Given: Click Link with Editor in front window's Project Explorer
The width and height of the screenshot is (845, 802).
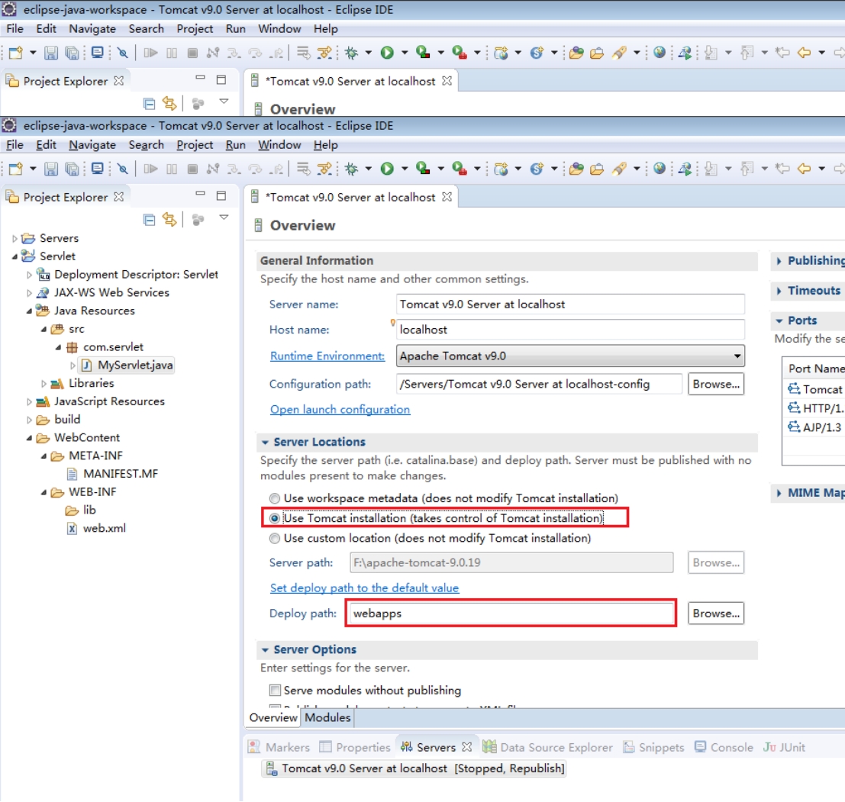Looking at the screenshot, I should 169,219.
